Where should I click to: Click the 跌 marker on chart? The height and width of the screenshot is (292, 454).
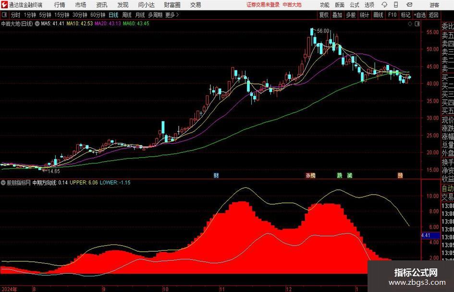coord(340,175)
